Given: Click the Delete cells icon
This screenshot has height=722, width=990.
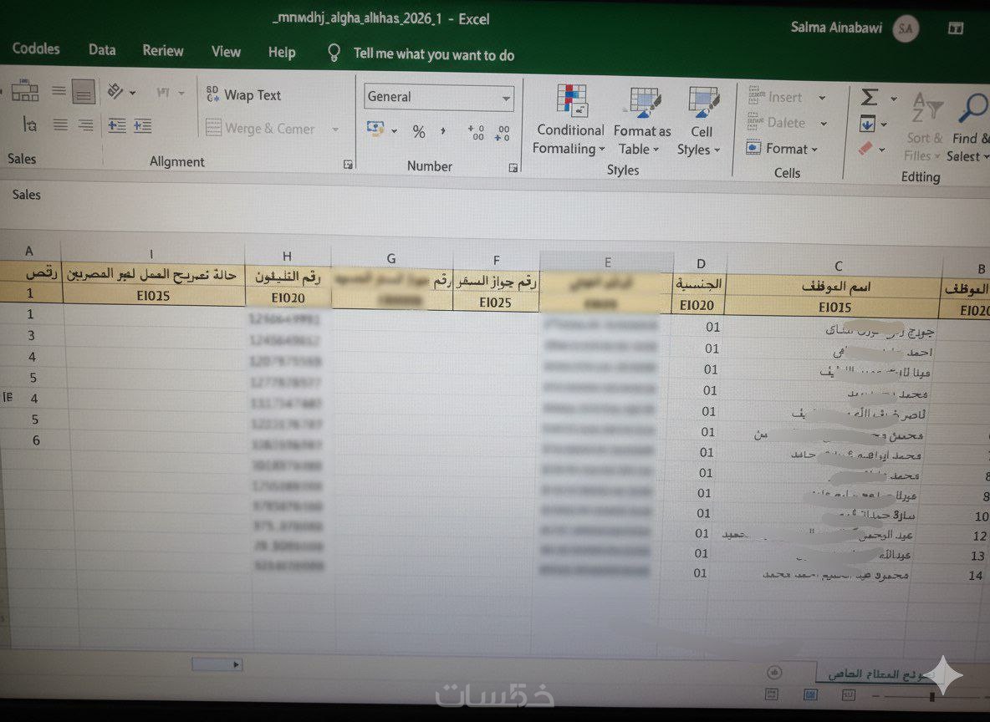Looking at the screenshot, I should [755, 121].
